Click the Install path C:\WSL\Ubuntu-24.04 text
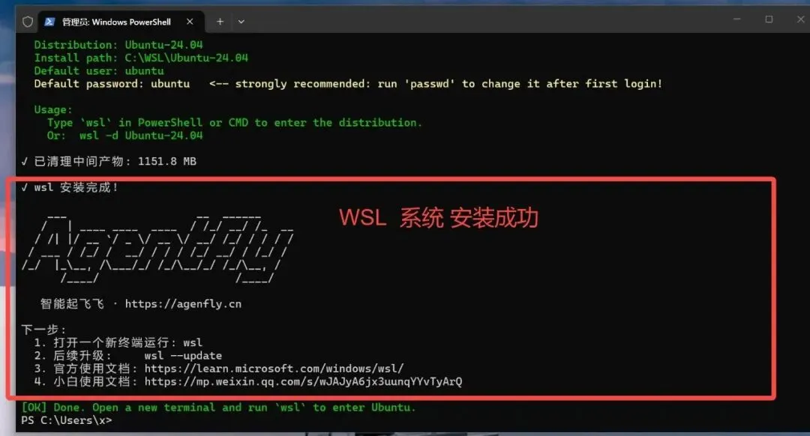 (x=141, y=58)
